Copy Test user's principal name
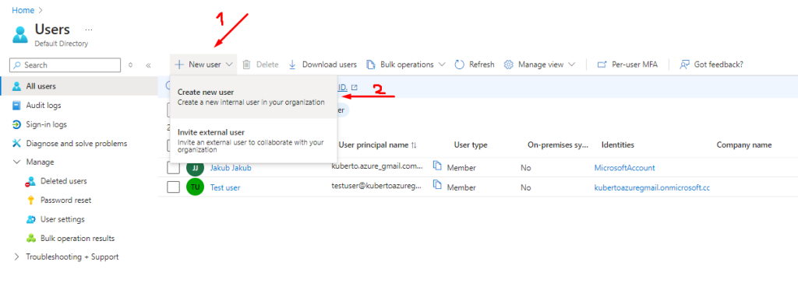 point(436,184)
